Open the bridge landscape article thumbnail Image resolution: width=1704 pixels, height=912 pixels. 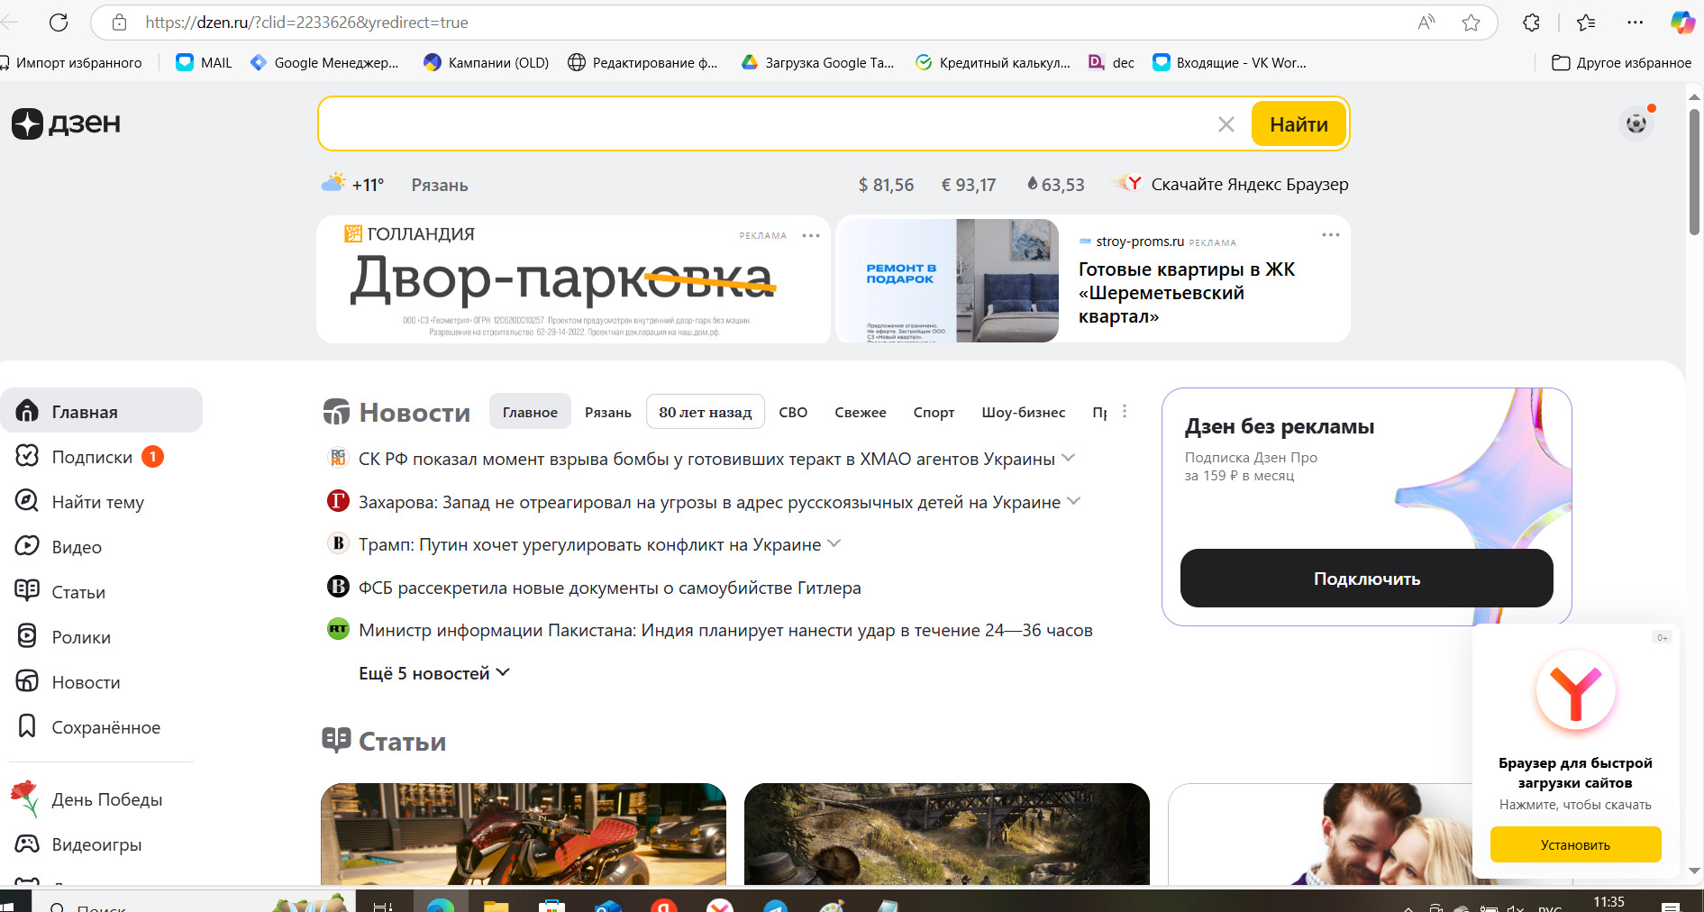tap(947, 834)
